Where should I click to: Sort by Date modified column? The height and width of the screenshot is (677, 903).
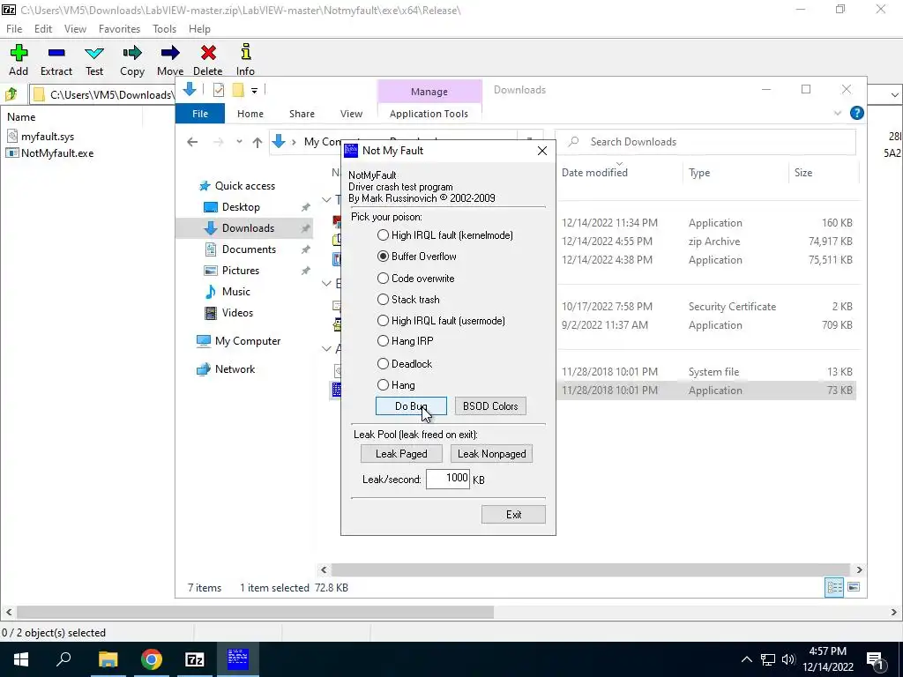(x=594, y=173)
